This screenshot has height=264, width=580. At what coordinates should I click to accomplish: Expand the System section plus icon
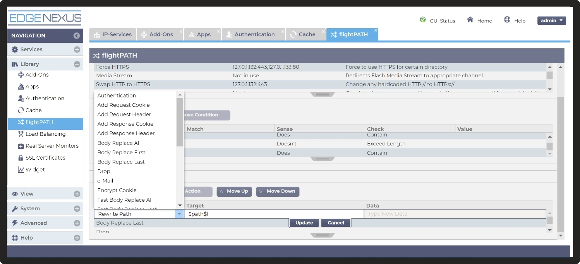(x=77, y=209)
